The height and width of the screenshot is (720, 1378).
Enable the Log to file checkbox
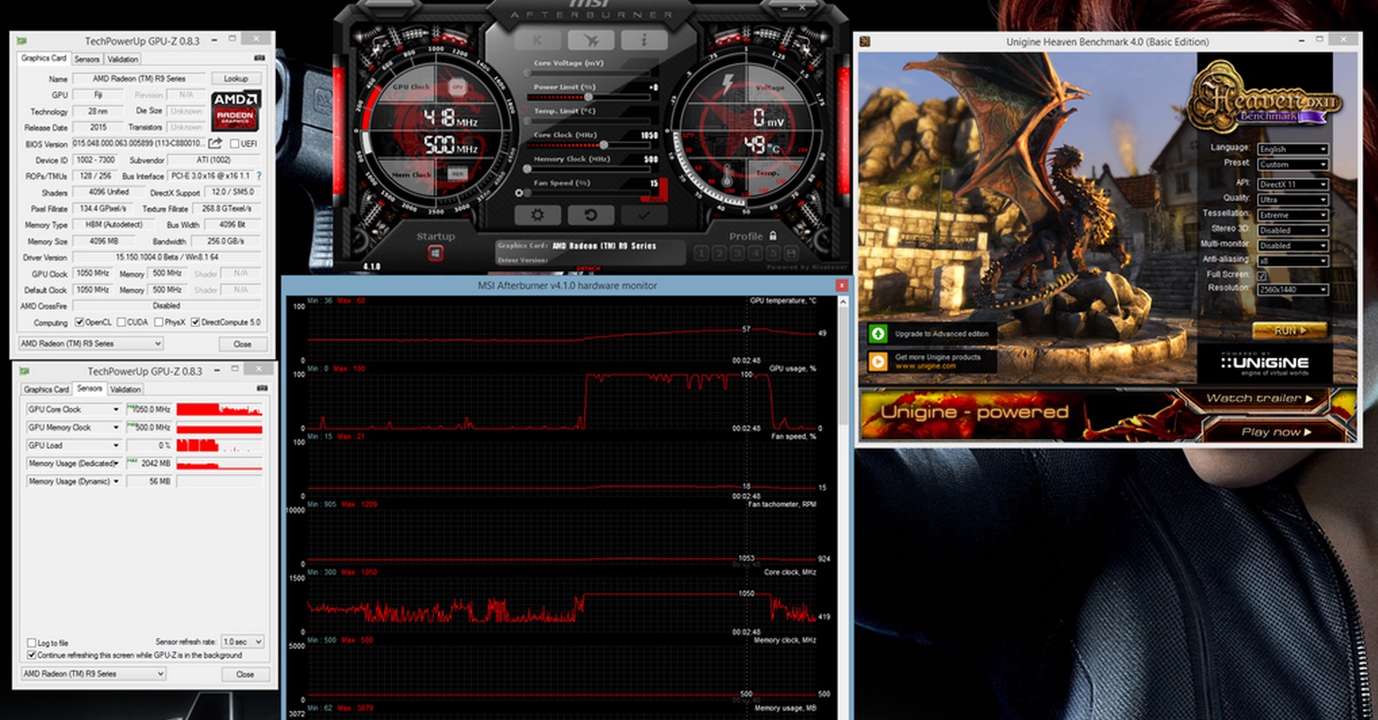pyautogui.click(x=32, y=643)
